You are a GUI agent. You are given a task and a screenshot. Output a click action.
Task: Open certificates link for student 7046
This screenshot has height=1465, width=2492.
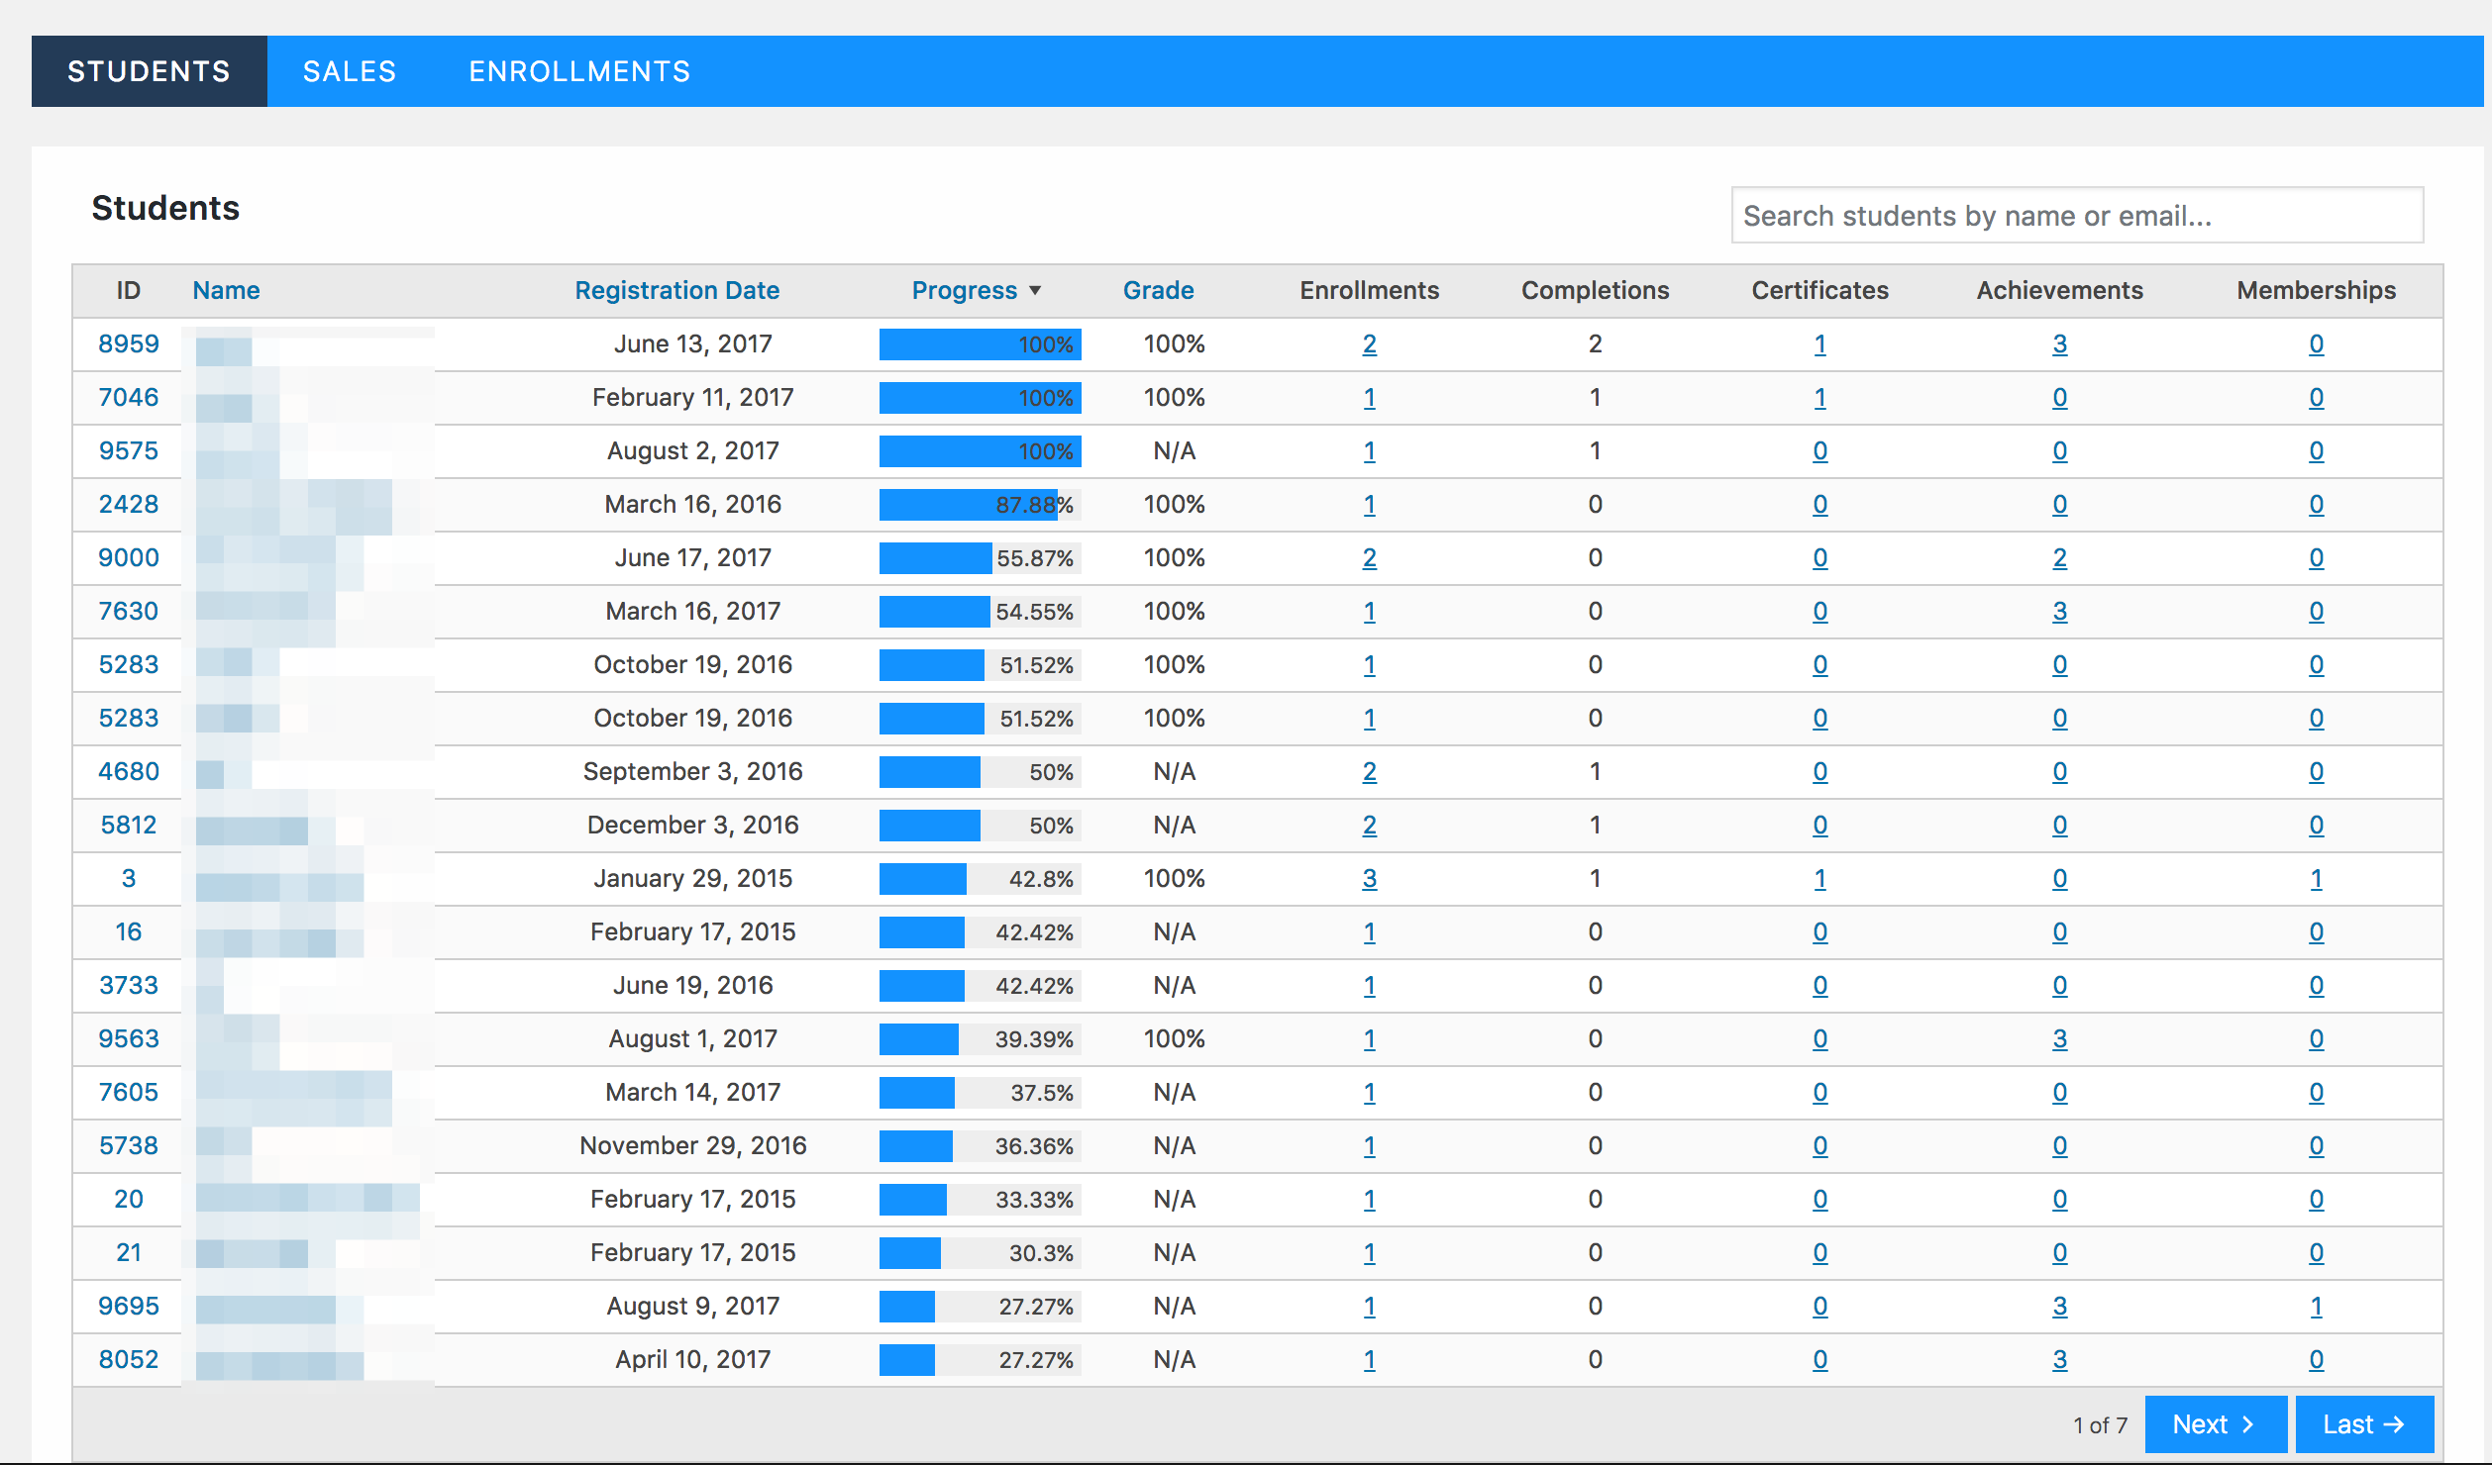(1819, 398)
